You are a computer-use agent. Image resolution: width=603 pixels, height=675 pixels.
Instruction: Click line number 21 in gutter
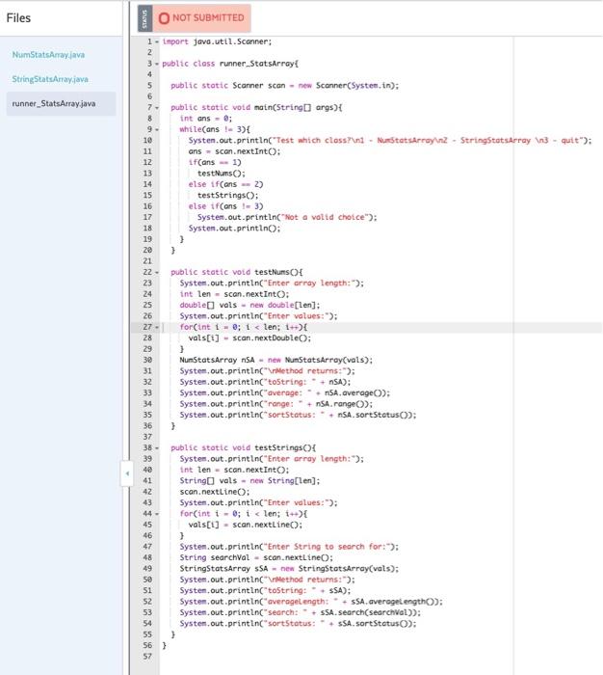point(147,261)
